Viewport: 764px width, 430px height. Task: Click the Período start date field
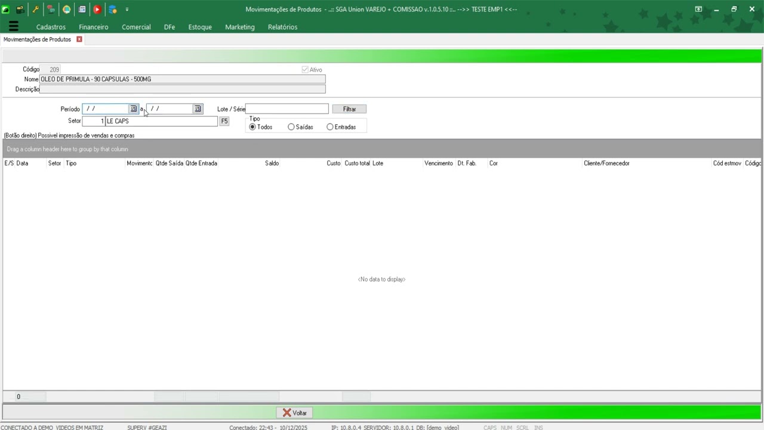[x=106, y=109]
